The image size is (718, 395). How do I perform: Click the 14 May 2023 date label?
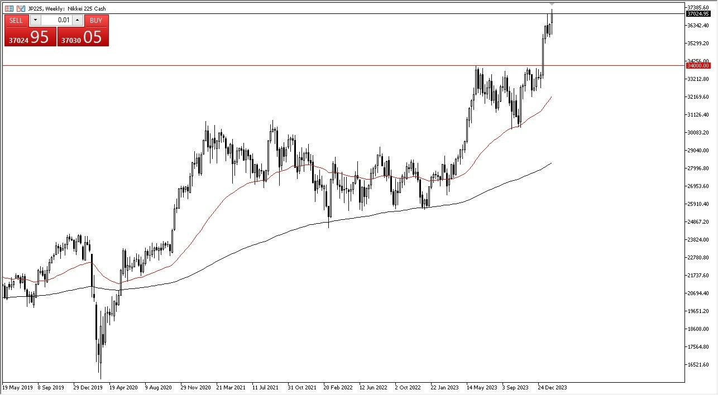pyautogui.click(x=481, y=387)
